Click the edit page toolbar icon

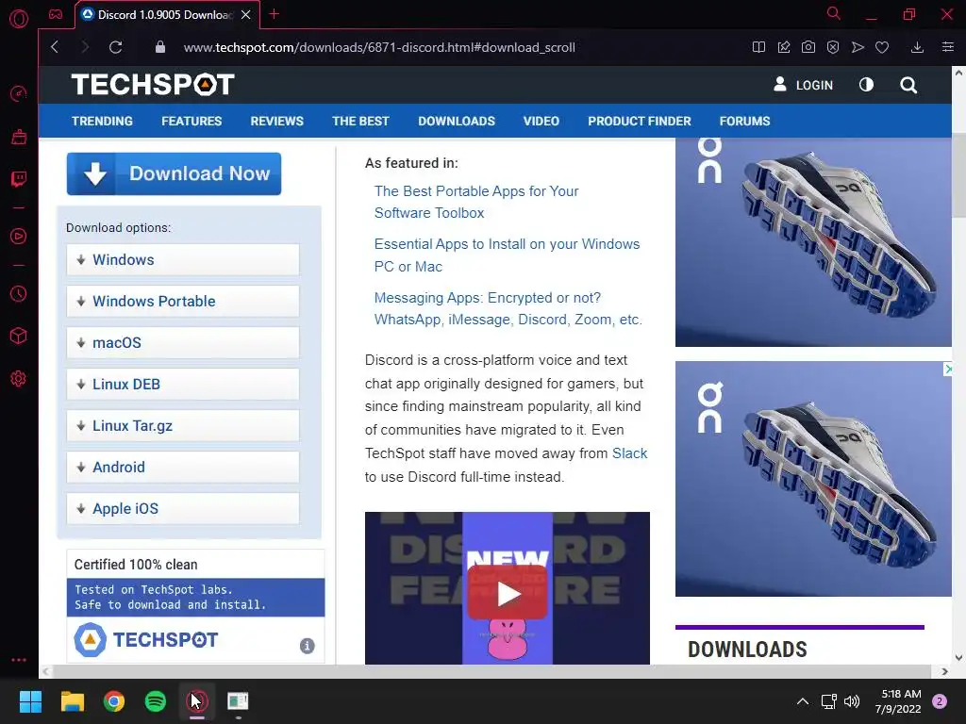click(784, 47)
